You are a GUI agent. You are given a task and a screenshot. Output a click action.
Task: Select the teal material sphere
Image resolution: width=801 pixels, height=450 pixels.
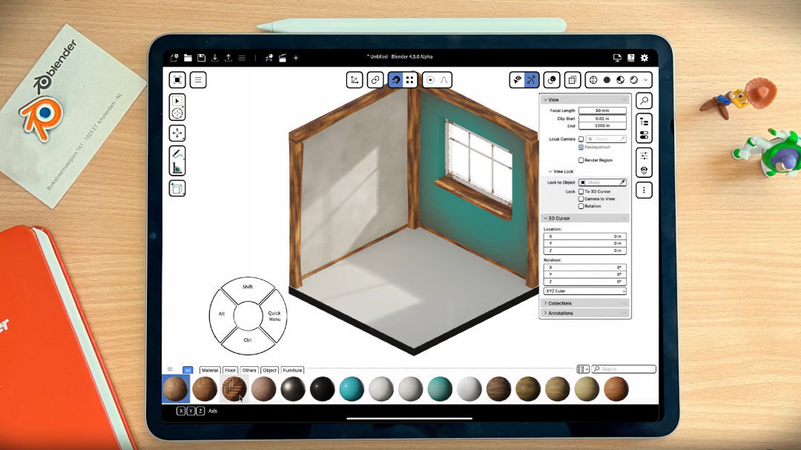(x=352, y=388)
